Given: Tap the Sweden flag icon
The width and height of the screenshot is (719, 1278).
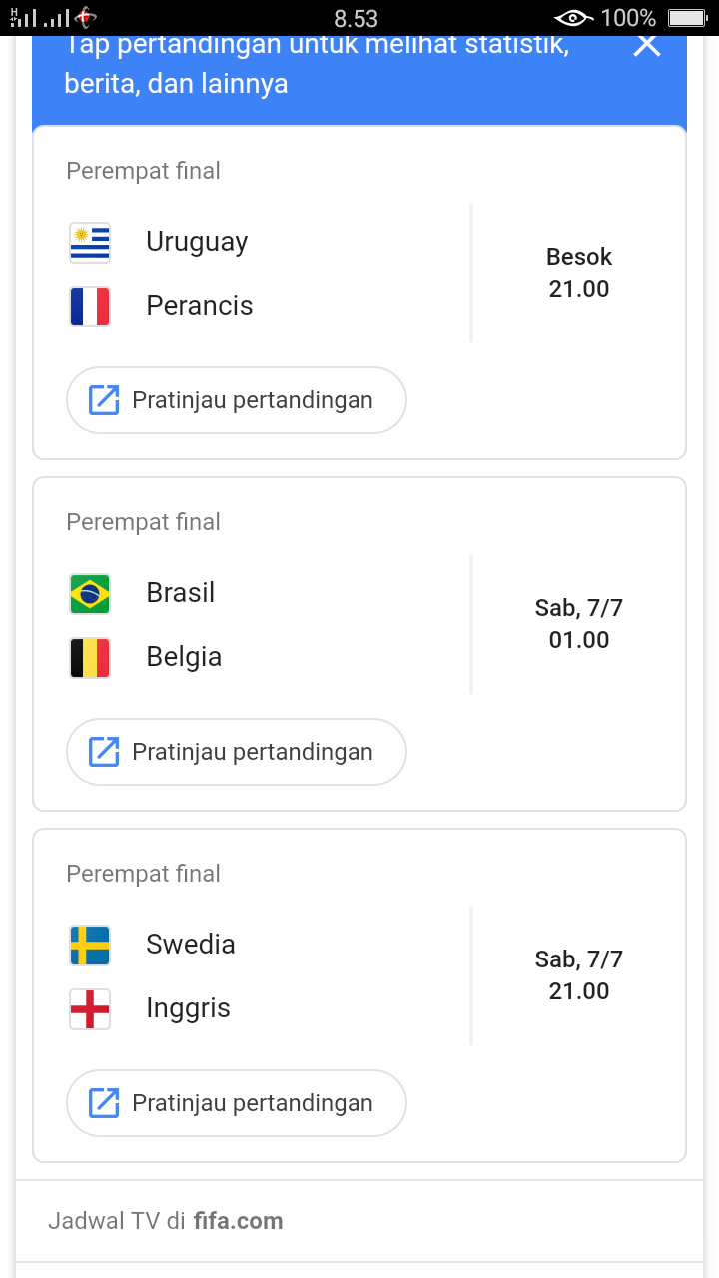Looking at the screenshot, I should tap(90, 946).
